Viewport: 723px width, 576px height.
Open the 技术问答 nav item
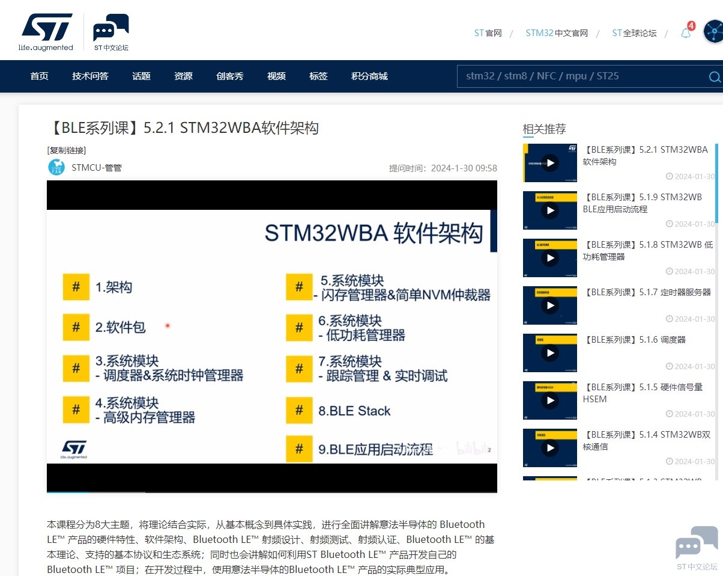tap(90, 76)
